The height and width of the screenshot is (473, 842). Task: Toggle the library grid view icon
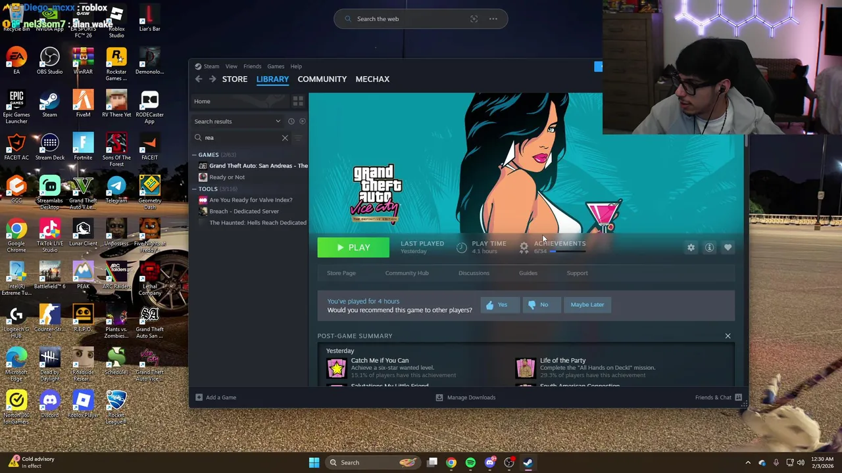coord(298,101)
